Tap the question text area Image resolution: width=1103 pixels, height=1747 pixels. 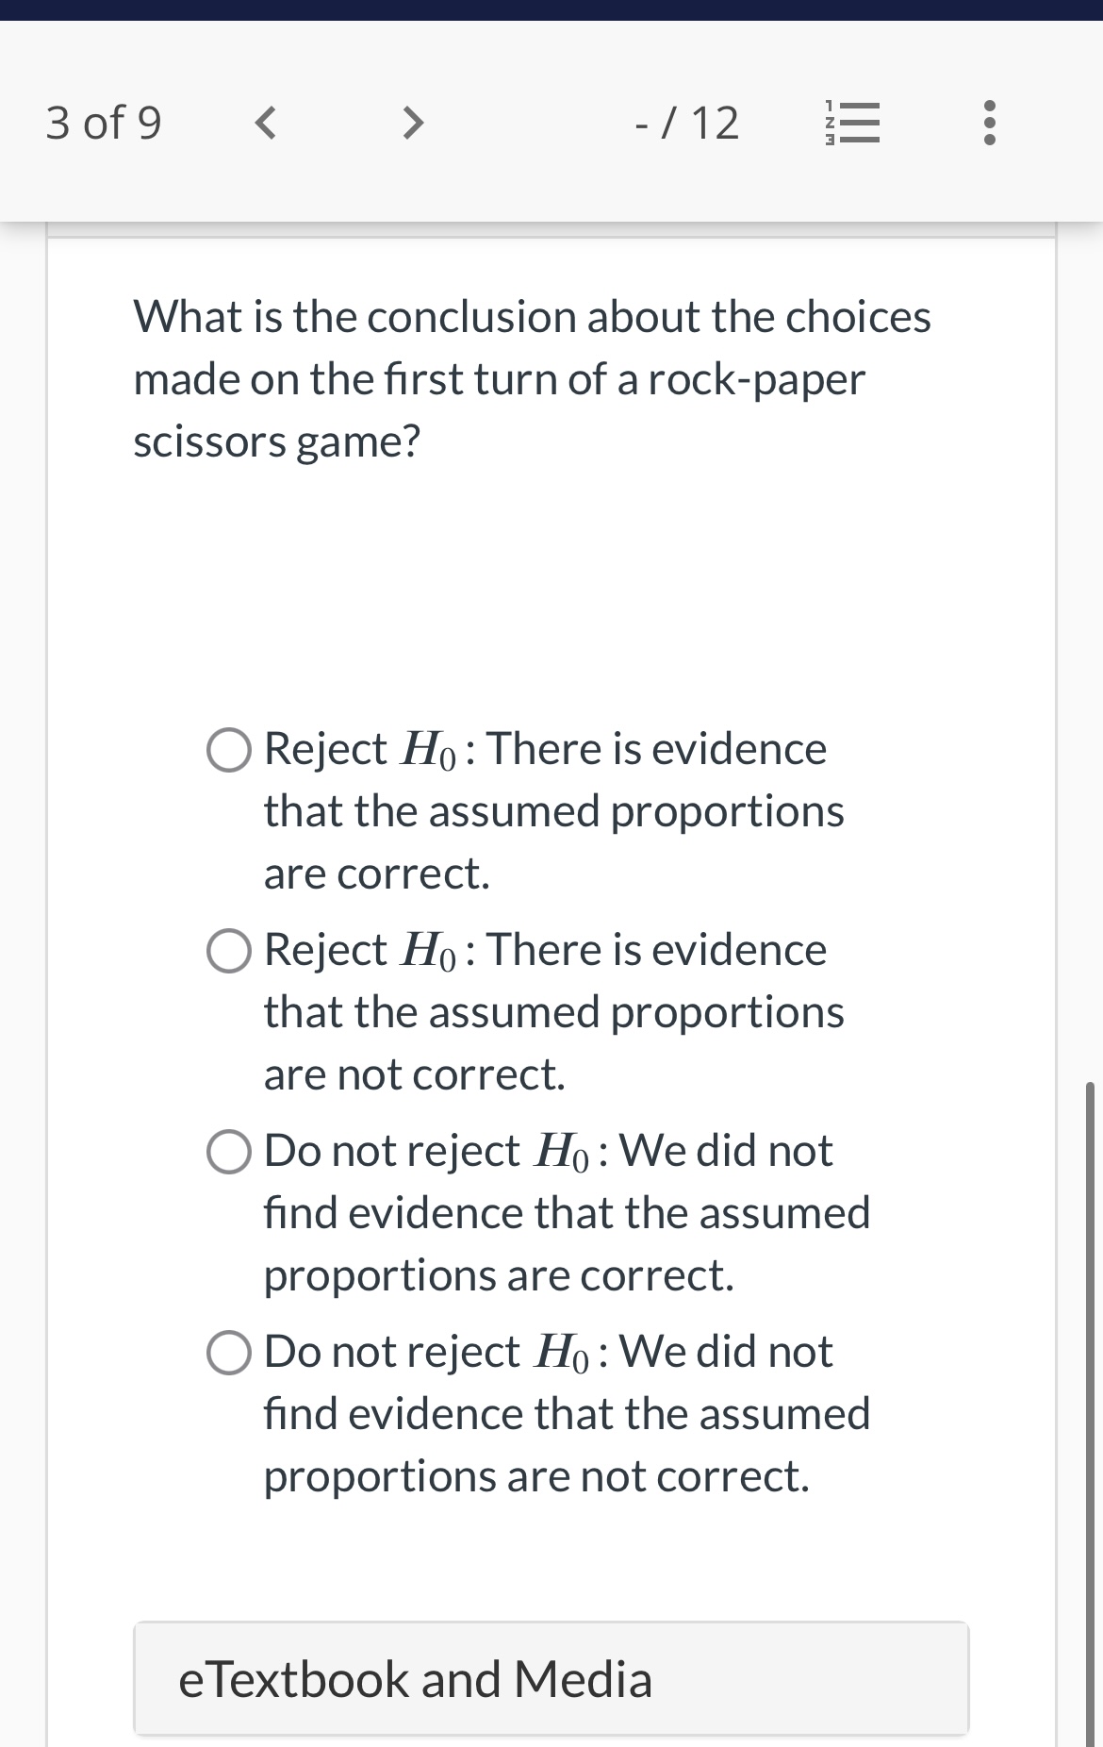point(532,377)
